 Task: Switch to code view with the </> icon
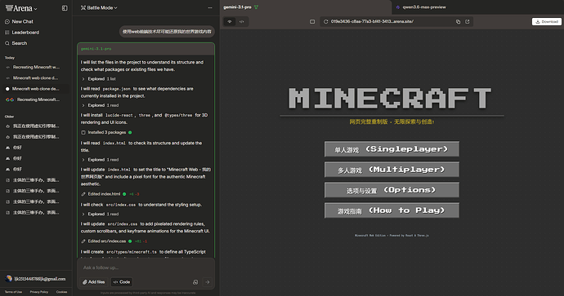[x=242, y=21]
